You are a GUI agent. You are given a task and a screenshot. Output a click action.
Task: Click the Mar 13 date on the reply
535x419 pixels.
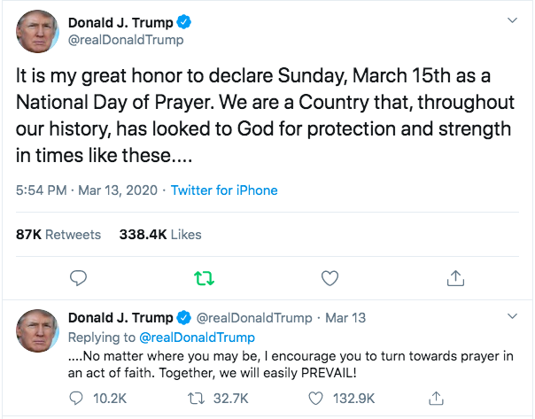point(345,318)
